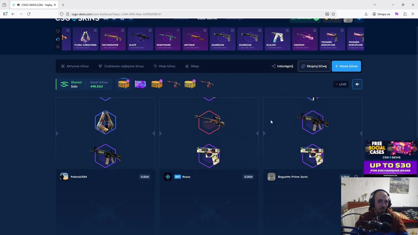Go forward with the browser forward arrow

[x=21, y=14]
